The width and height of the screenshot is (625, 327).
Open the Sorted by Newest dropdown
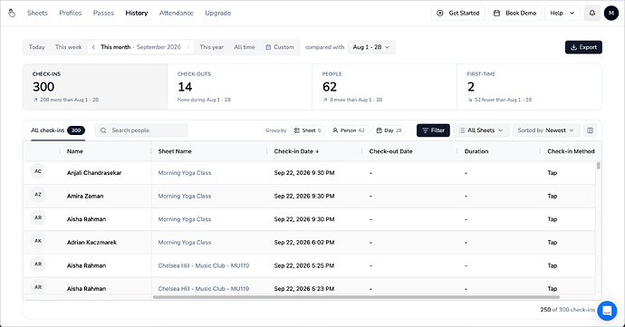(545, 130)
